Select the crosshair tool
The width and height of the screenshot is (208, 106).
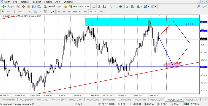pyautogui.click(x=9, y=12)
